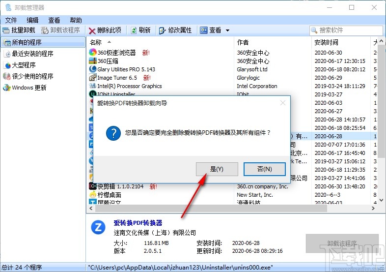
Task: Click the Windows 更新 sidebar icon
Action: click(x=7, y=88)
